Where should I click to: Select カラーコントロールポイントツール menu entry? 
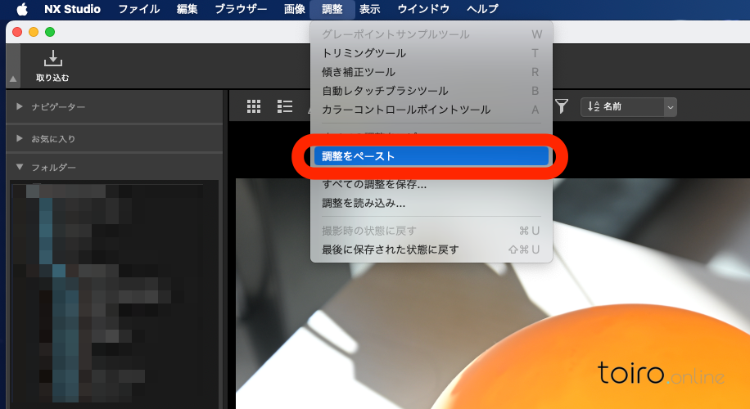pyautogui.click(x=406, y=110)
